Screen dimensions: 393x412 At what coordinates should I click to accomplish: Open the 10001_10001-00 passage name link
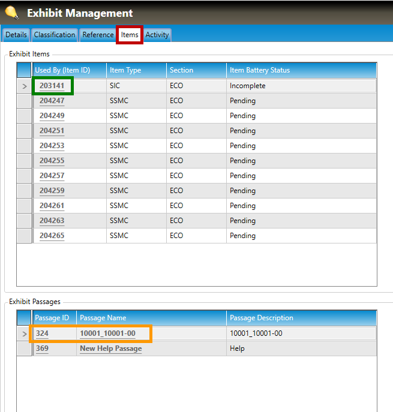tap(107, 333)
